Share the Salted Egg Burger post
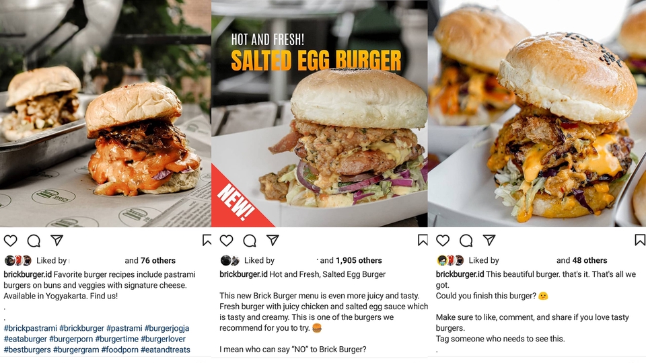Screen dimensions: 646x363 tap(273, 241)
